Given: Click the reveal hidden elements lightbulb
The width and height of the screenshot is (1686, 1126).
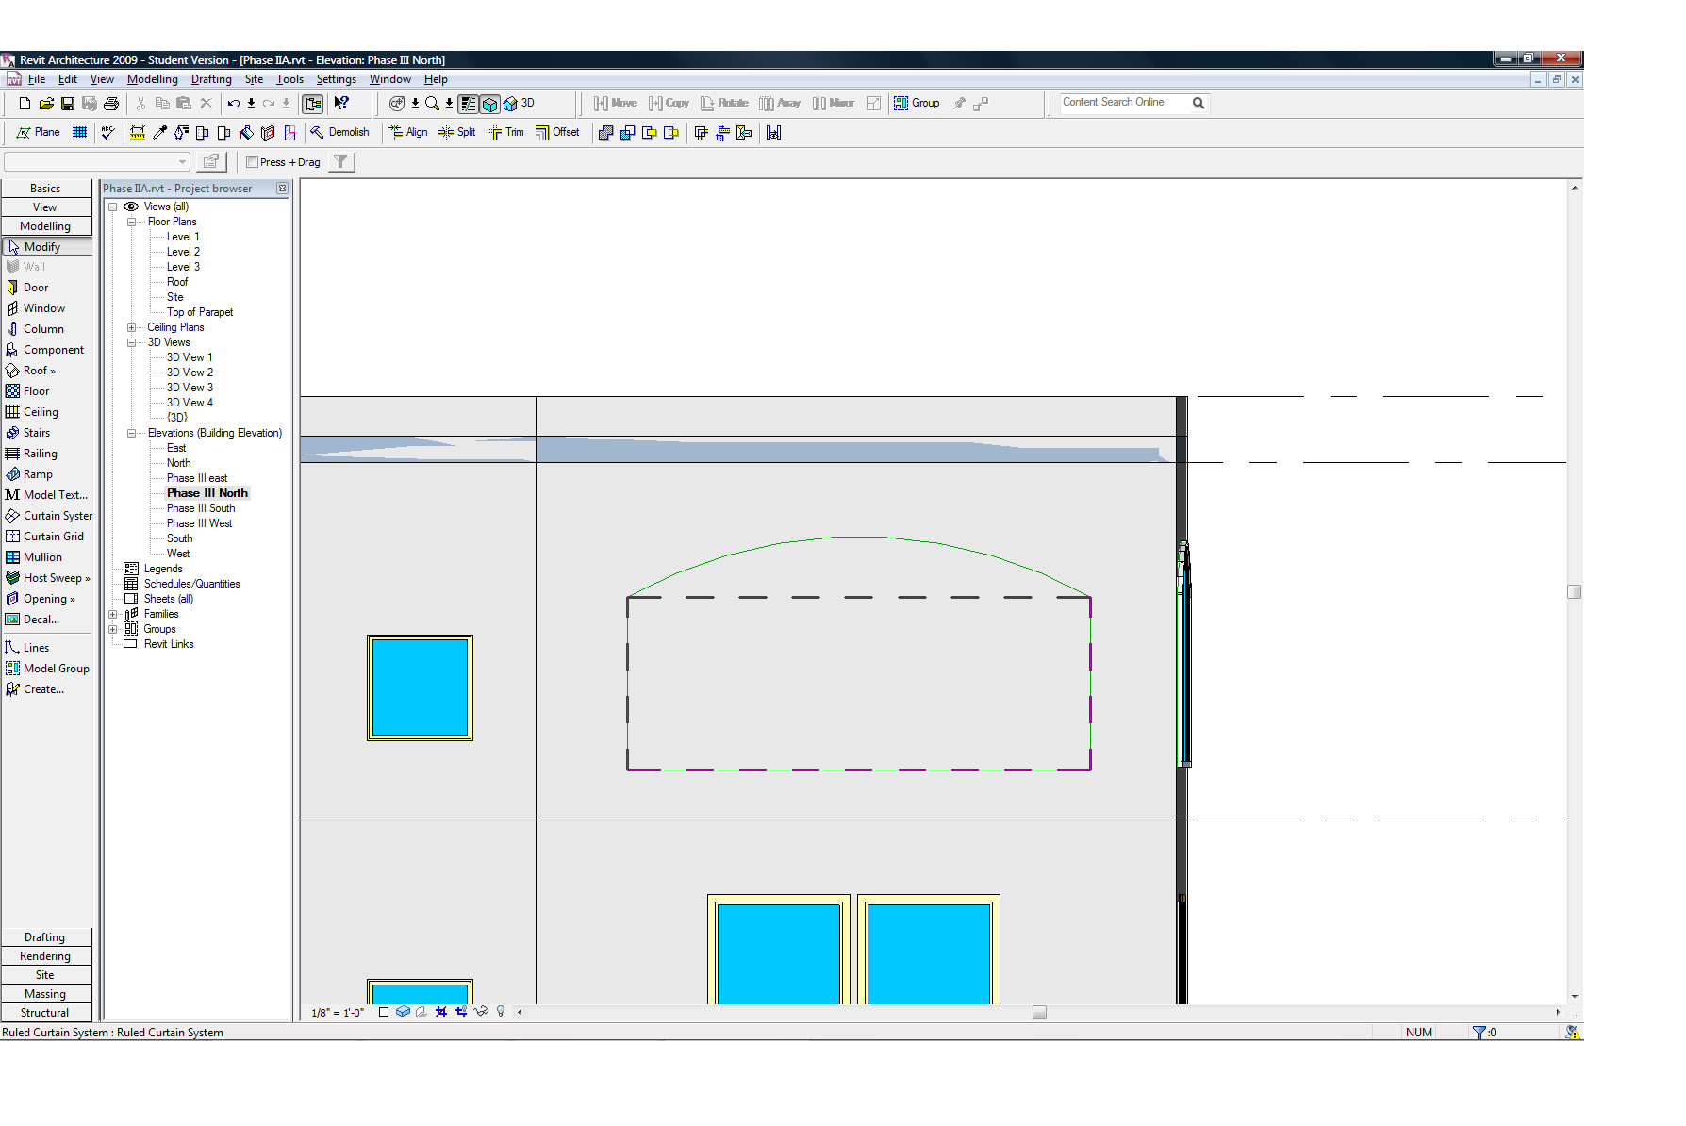Looking at the screenshot, I should point(501,1012).
